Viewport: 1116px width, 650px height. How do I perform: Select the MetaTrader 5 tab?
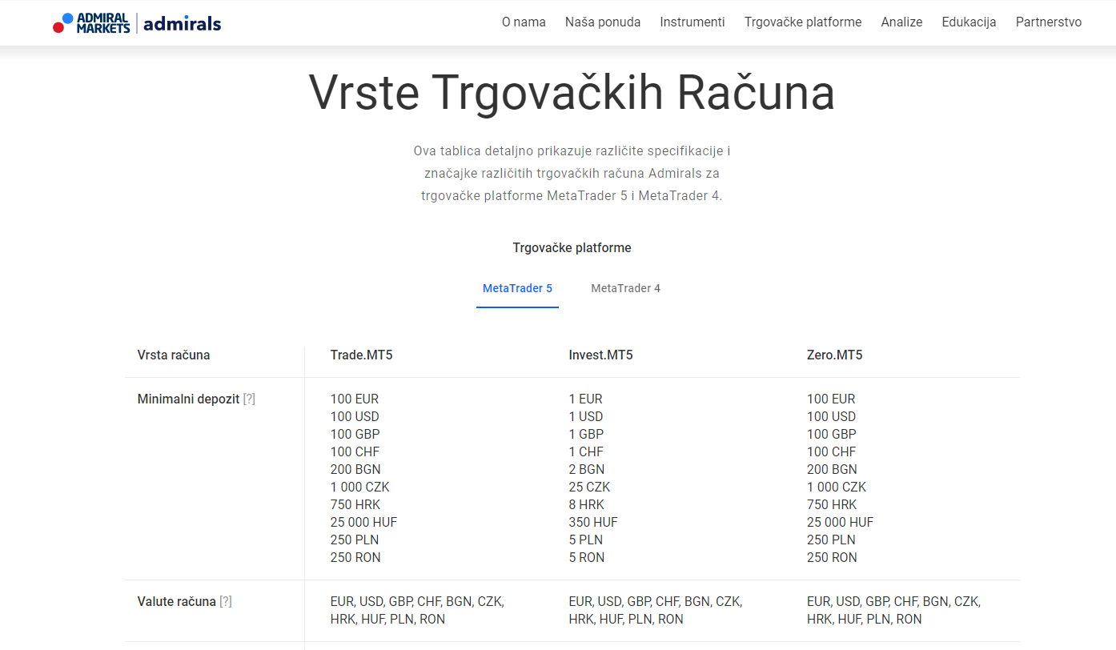[517, 288]
